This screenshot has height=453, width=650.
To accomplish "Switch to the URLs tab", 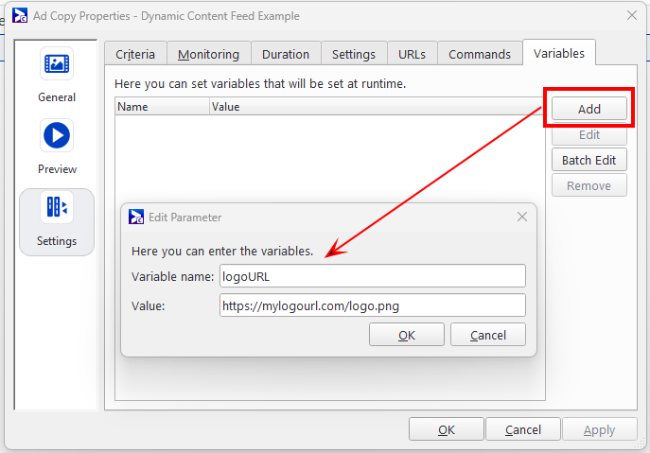I will click(412, 54).
